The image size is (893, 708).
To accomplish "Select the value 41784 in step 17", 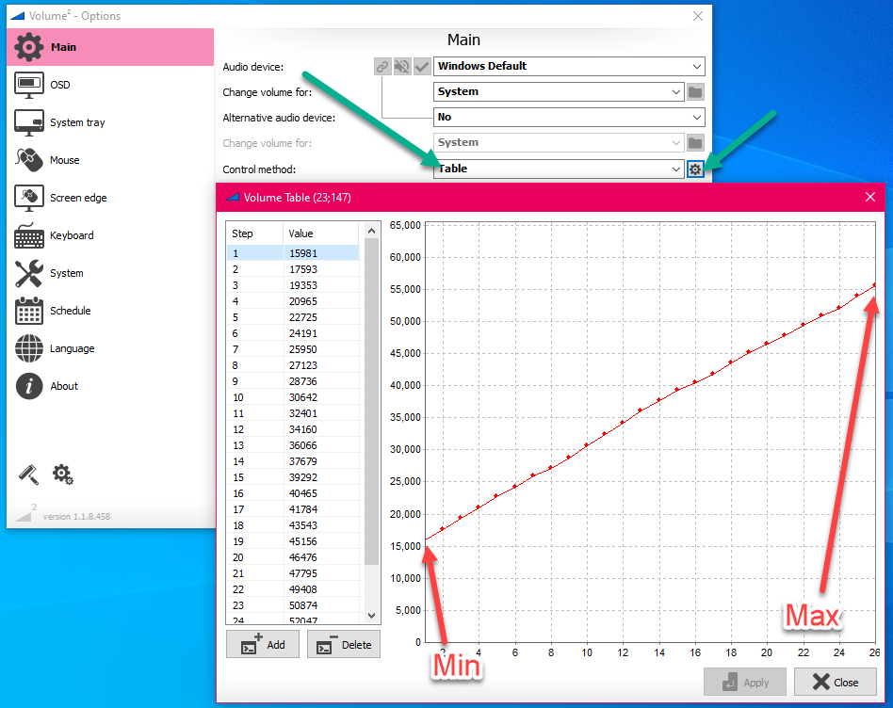I will (x=303, y=509).
